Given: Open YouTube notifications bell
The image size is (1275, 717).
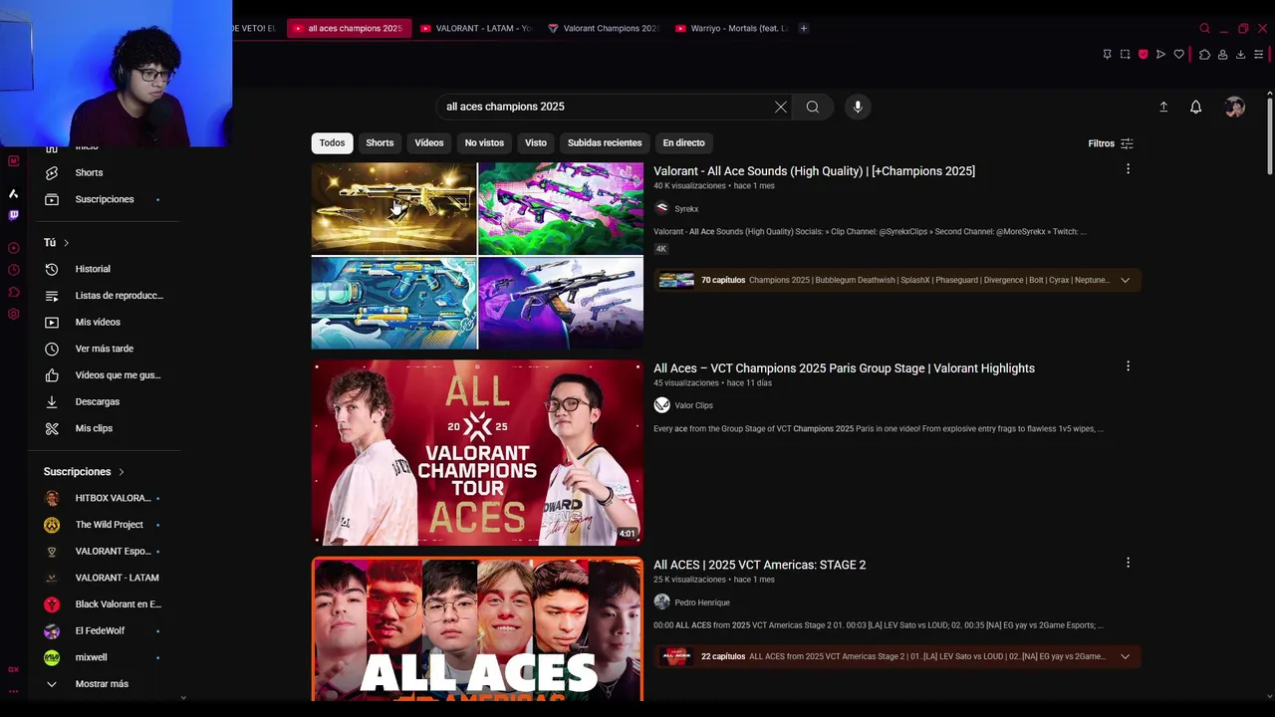Looking at the screenshot, I should pyautogui.click(x=1196, y=107).
